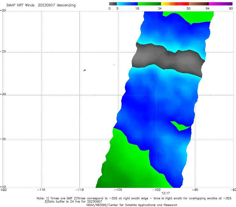The height and width of the screenshot is (207, 236).
Task: Click the NOAA/NESDIS Center for Satellite Applications credit
Action: point(132,205)
